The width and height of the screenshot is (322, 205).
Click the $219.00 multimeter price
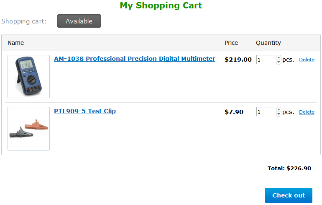(238, 60)
